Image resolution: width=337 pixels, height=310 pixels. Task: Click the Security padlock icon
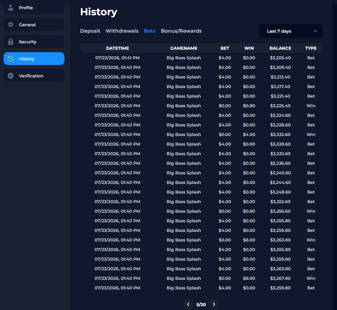coord(11,42)
